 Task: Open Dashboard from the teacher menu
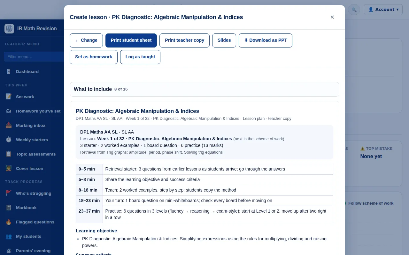32,71
